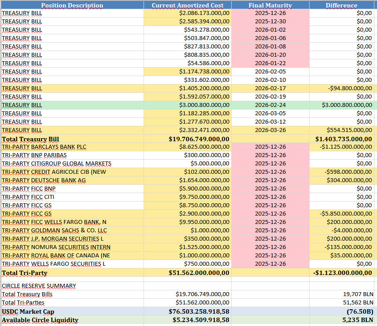The width and height of the screenshot is (377, 326).
Task: Select the 2026-01-02 maturity date
Action: (270, 30)
